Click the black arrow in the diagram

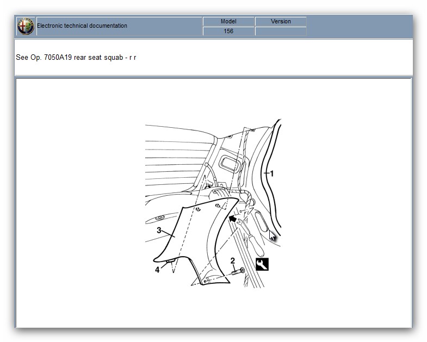pos(233,219)
